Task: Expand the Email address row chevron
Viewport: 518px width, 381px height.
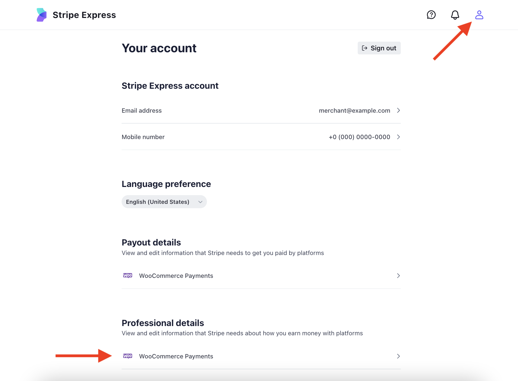Action: [x=398, y=110]
